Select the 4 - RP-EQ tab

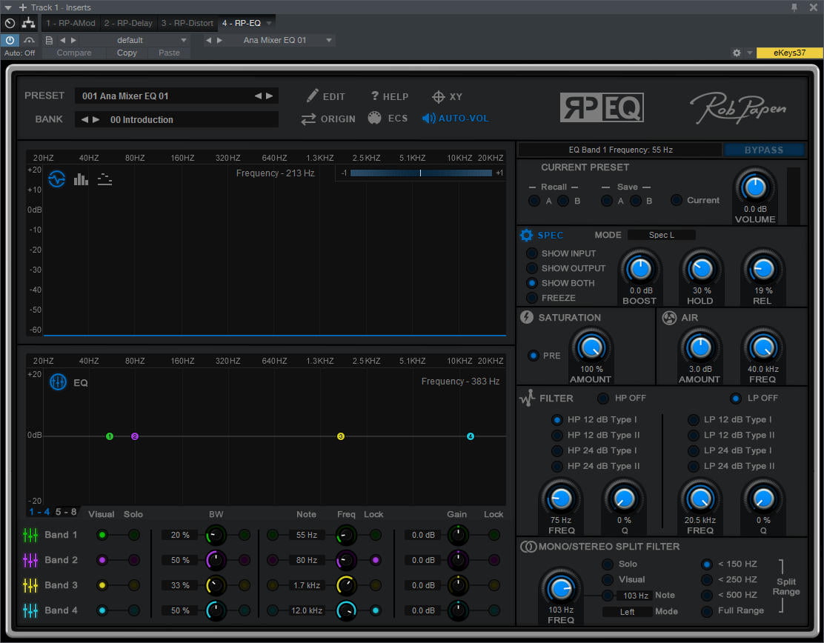click(242, 23)
